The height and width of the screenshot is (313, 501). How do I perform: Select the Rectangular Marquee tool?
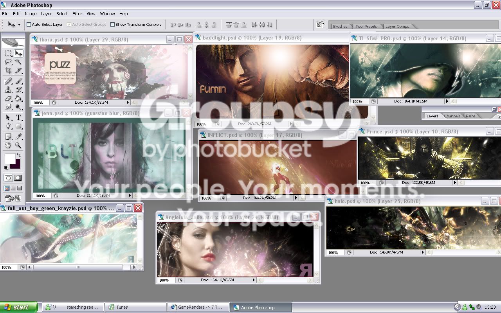8,53
